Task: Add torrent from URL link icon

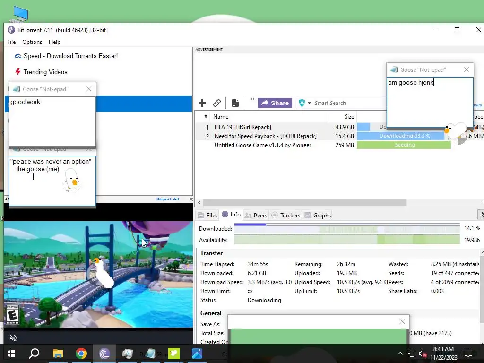Action: pyautogui.click(x=217, y=103)
